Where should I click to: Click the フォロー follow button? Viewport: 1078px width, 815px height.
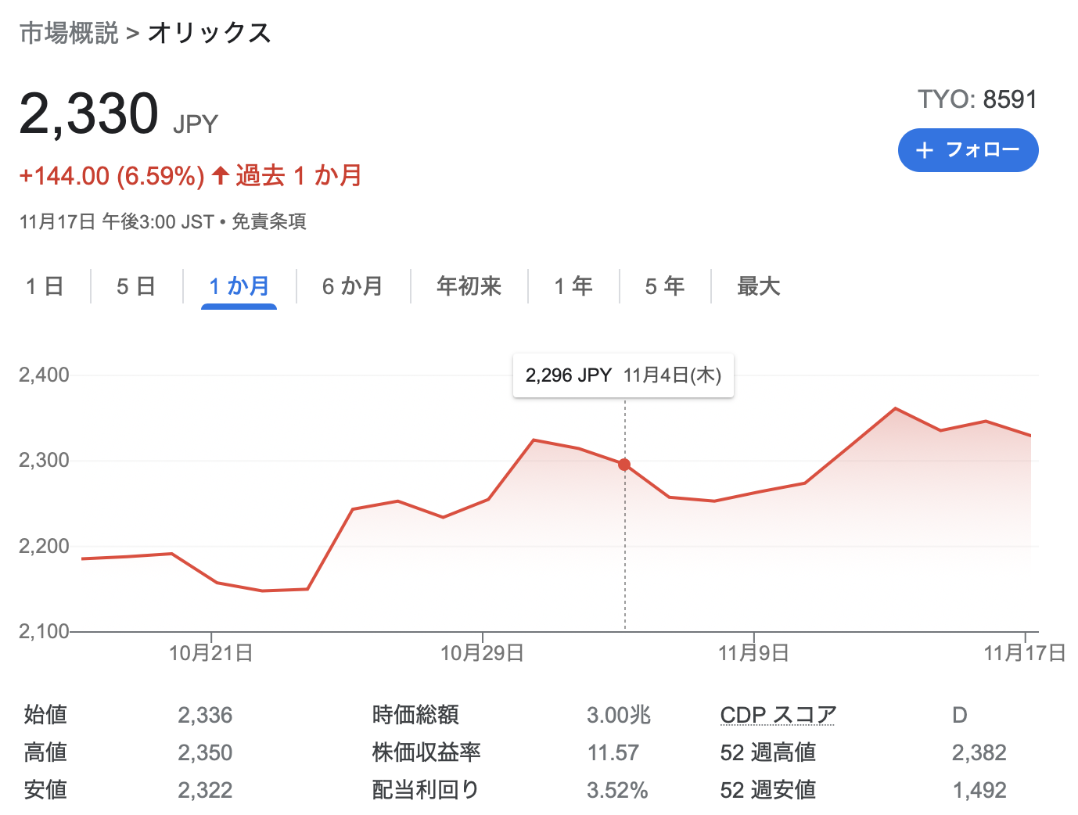pyautogui.click(x=968, y=150)
